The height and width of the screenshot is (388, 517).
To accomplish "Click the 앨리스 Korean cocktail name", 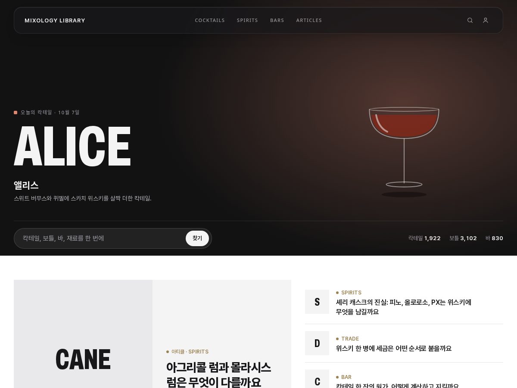I will coord(26,185).
